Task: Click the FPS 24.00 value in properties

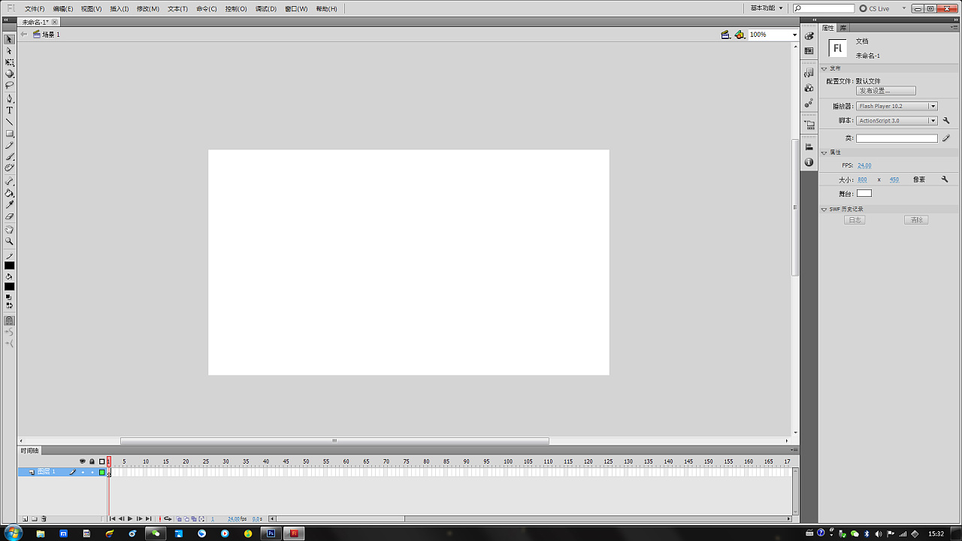Action: pyautogui.click(x=864, y=165)
